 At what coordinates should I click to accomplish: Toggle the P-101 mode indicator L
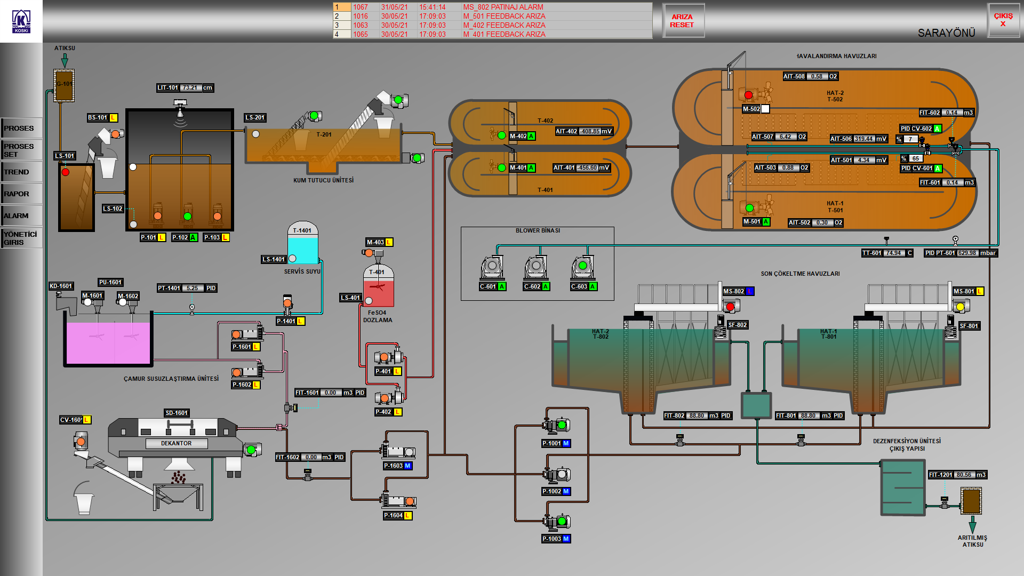coord(162,237)
